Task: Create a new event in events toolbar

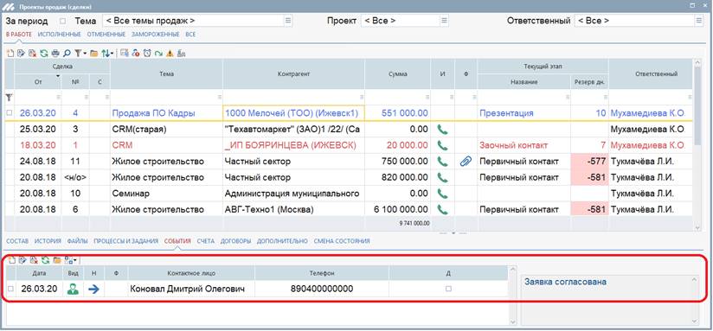Action: tap(12, 260)
